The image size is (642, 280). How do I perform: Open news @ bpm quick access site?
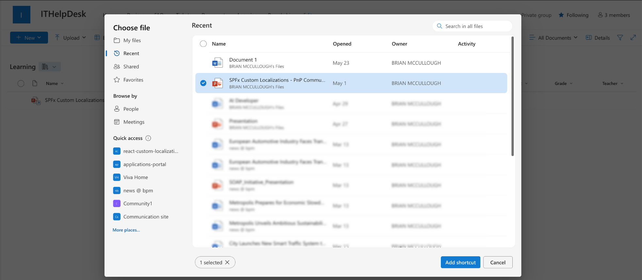click(133, 190)
